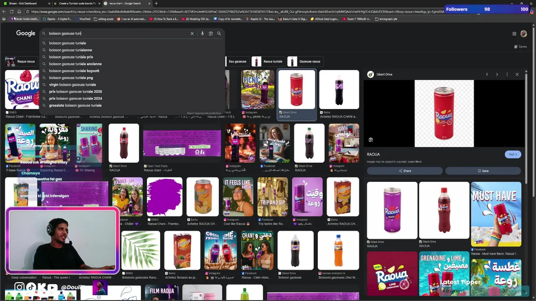Open the 'MUST HAVE' related image
This screenshot has height=301, width=536.
pyautogui.click(x=496, y=214)
